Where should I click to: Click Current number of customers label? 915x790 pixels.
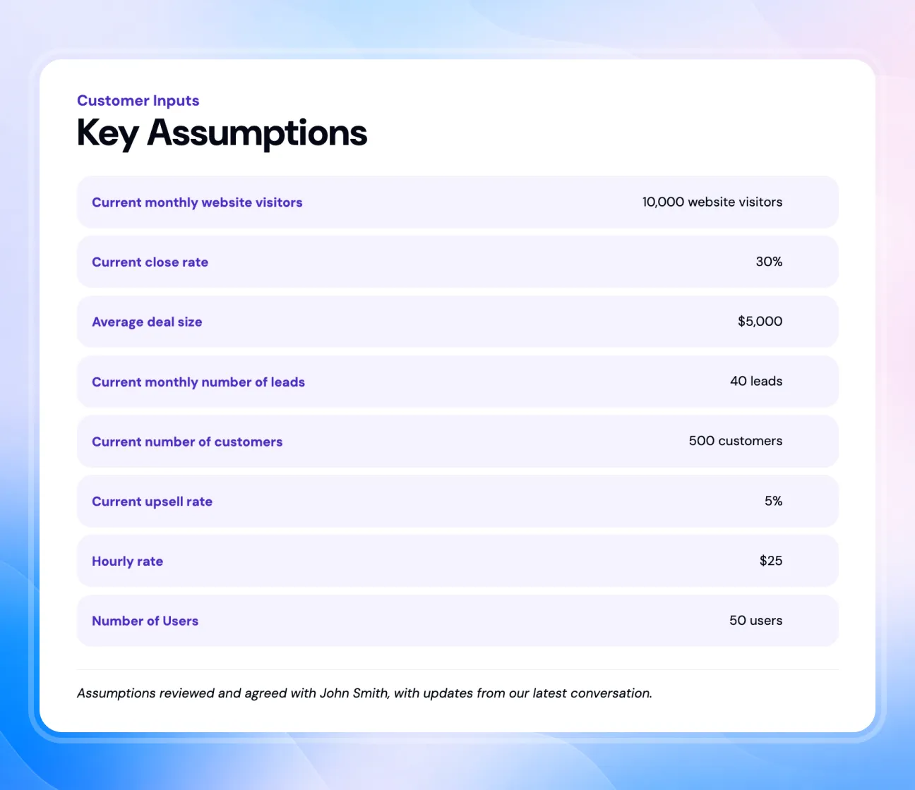point(187,442)
